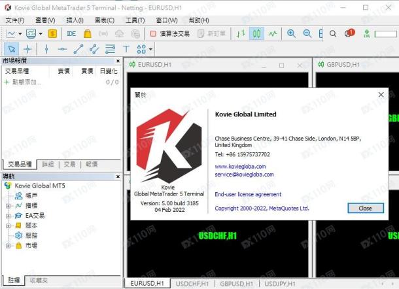Switch to the USDCHF,H1 chart tab
This screenshot has width=399, height=289.
[x=192, y=284]
